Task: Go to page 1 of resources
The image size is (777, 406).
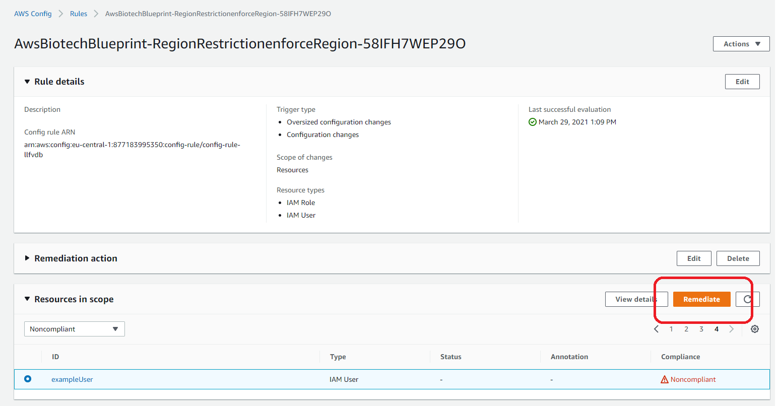Action: click(x=671, y=329)
